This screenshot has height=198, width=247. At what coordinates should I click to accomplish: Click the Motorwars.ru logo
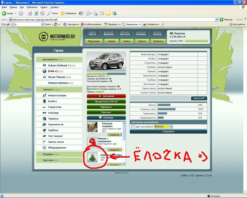pos(57,37)
